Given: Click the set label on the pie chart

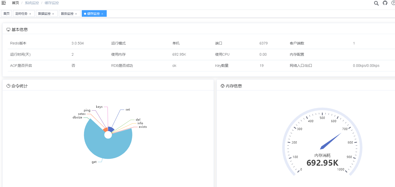Looking at the screenshot, I should tap(128, 110).
